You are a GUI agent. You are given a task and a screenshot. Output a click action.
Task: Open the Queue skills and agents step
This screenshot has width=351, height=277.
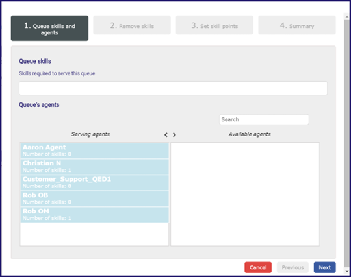(x=49, y=28)
